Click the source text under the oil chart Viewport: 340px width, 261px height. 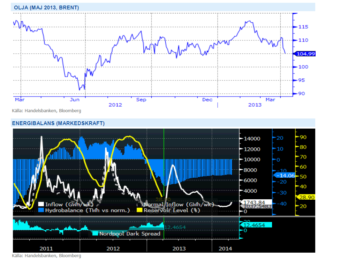coord(47,111)
